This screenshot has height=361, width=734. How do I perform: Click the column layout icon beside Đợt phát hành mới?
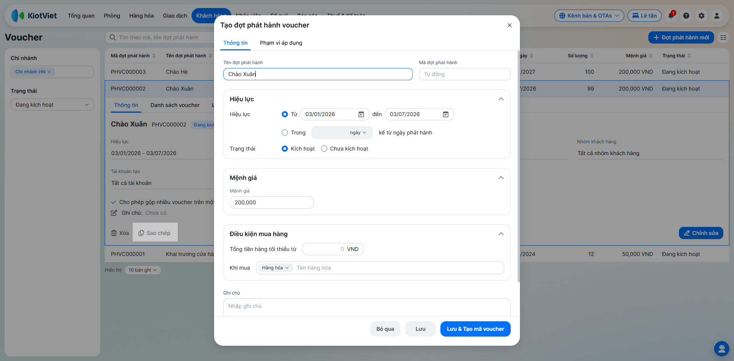coord(723,37)
